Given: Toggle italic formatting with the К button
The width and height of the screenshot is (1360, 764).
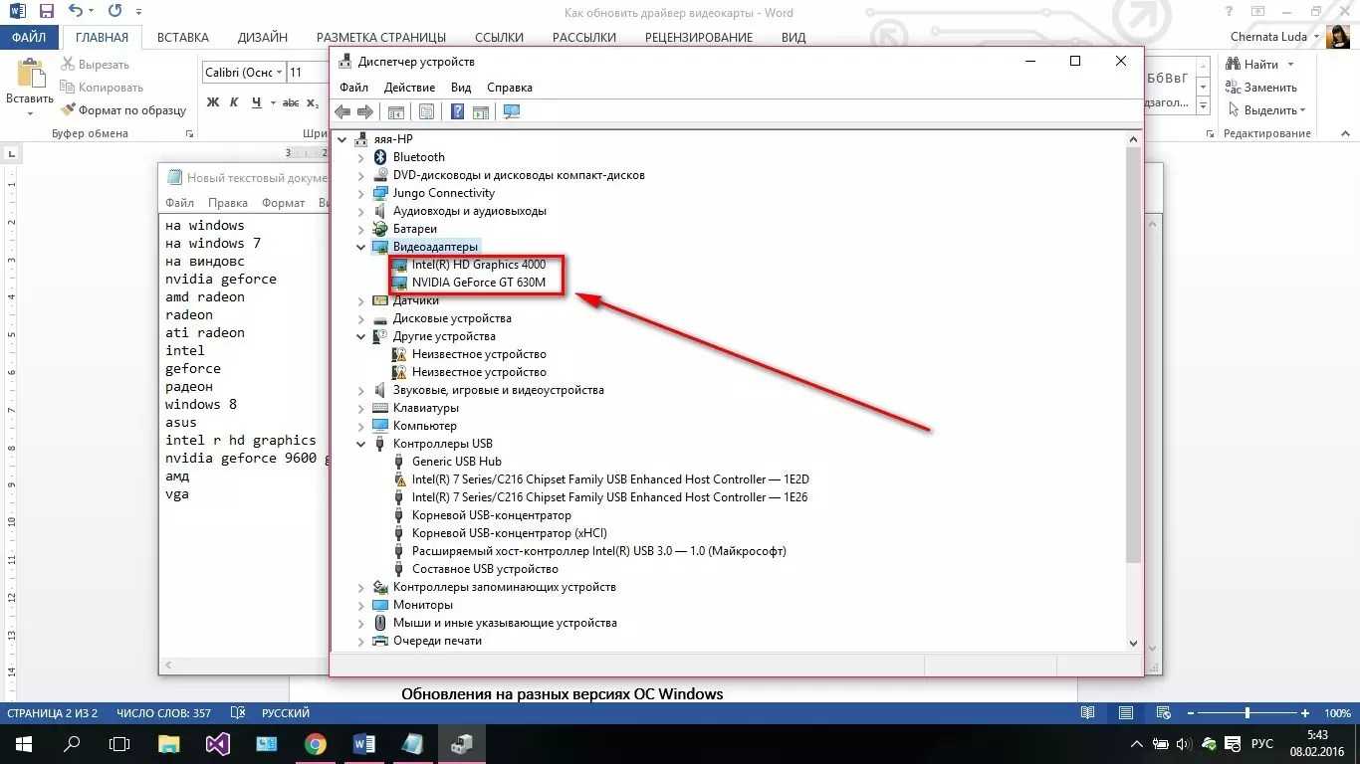Looking at the screenshot, I should 235,102.
